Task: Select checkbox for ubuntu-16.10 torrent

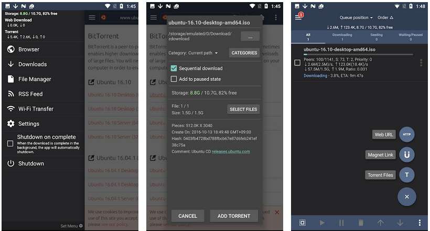Action: click(297, 62)
